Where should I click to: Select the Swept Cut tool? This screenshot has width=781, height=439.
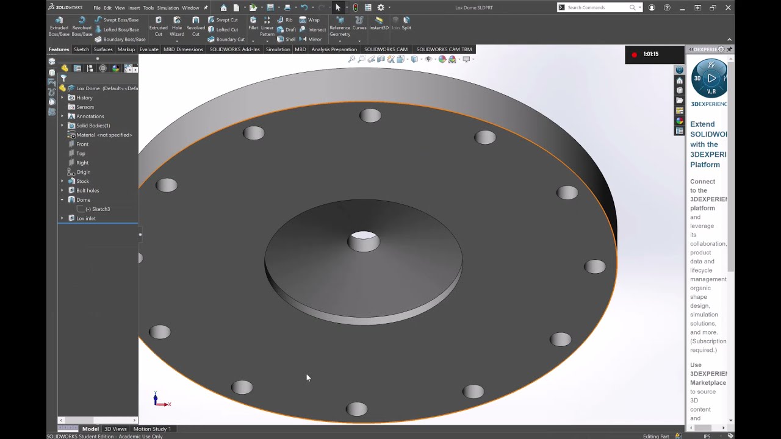point(223,20)
